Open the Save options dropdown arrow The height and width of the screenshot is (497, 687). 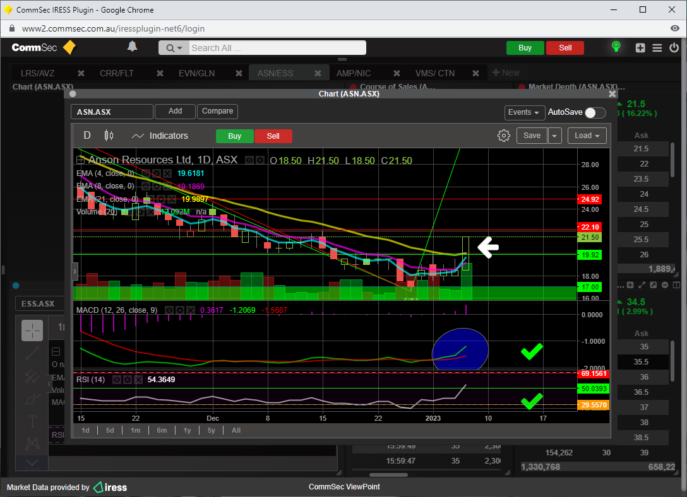pyautogui.click(x=554, y=136)
